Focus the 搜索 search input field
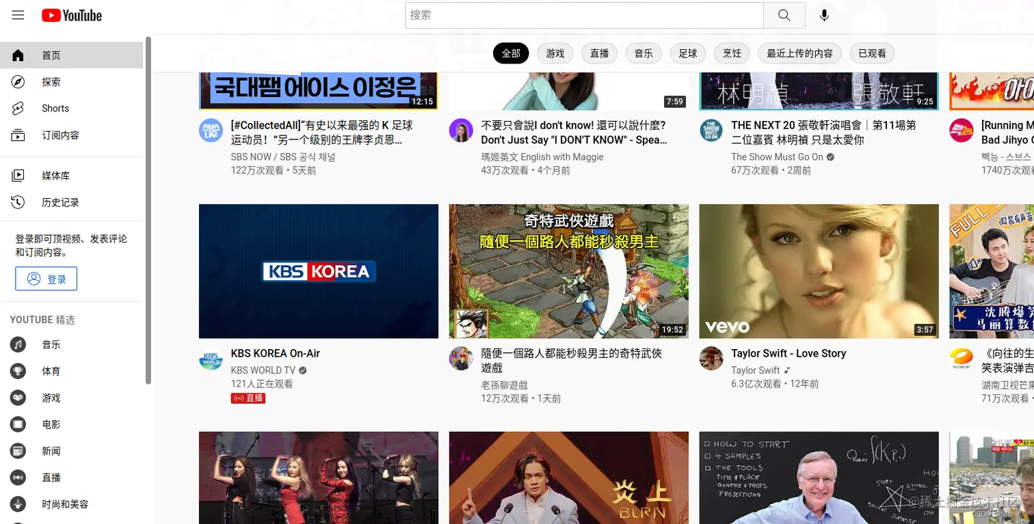Image resolution: width=1034 pixels, height=524 pixels. (584, 15)
